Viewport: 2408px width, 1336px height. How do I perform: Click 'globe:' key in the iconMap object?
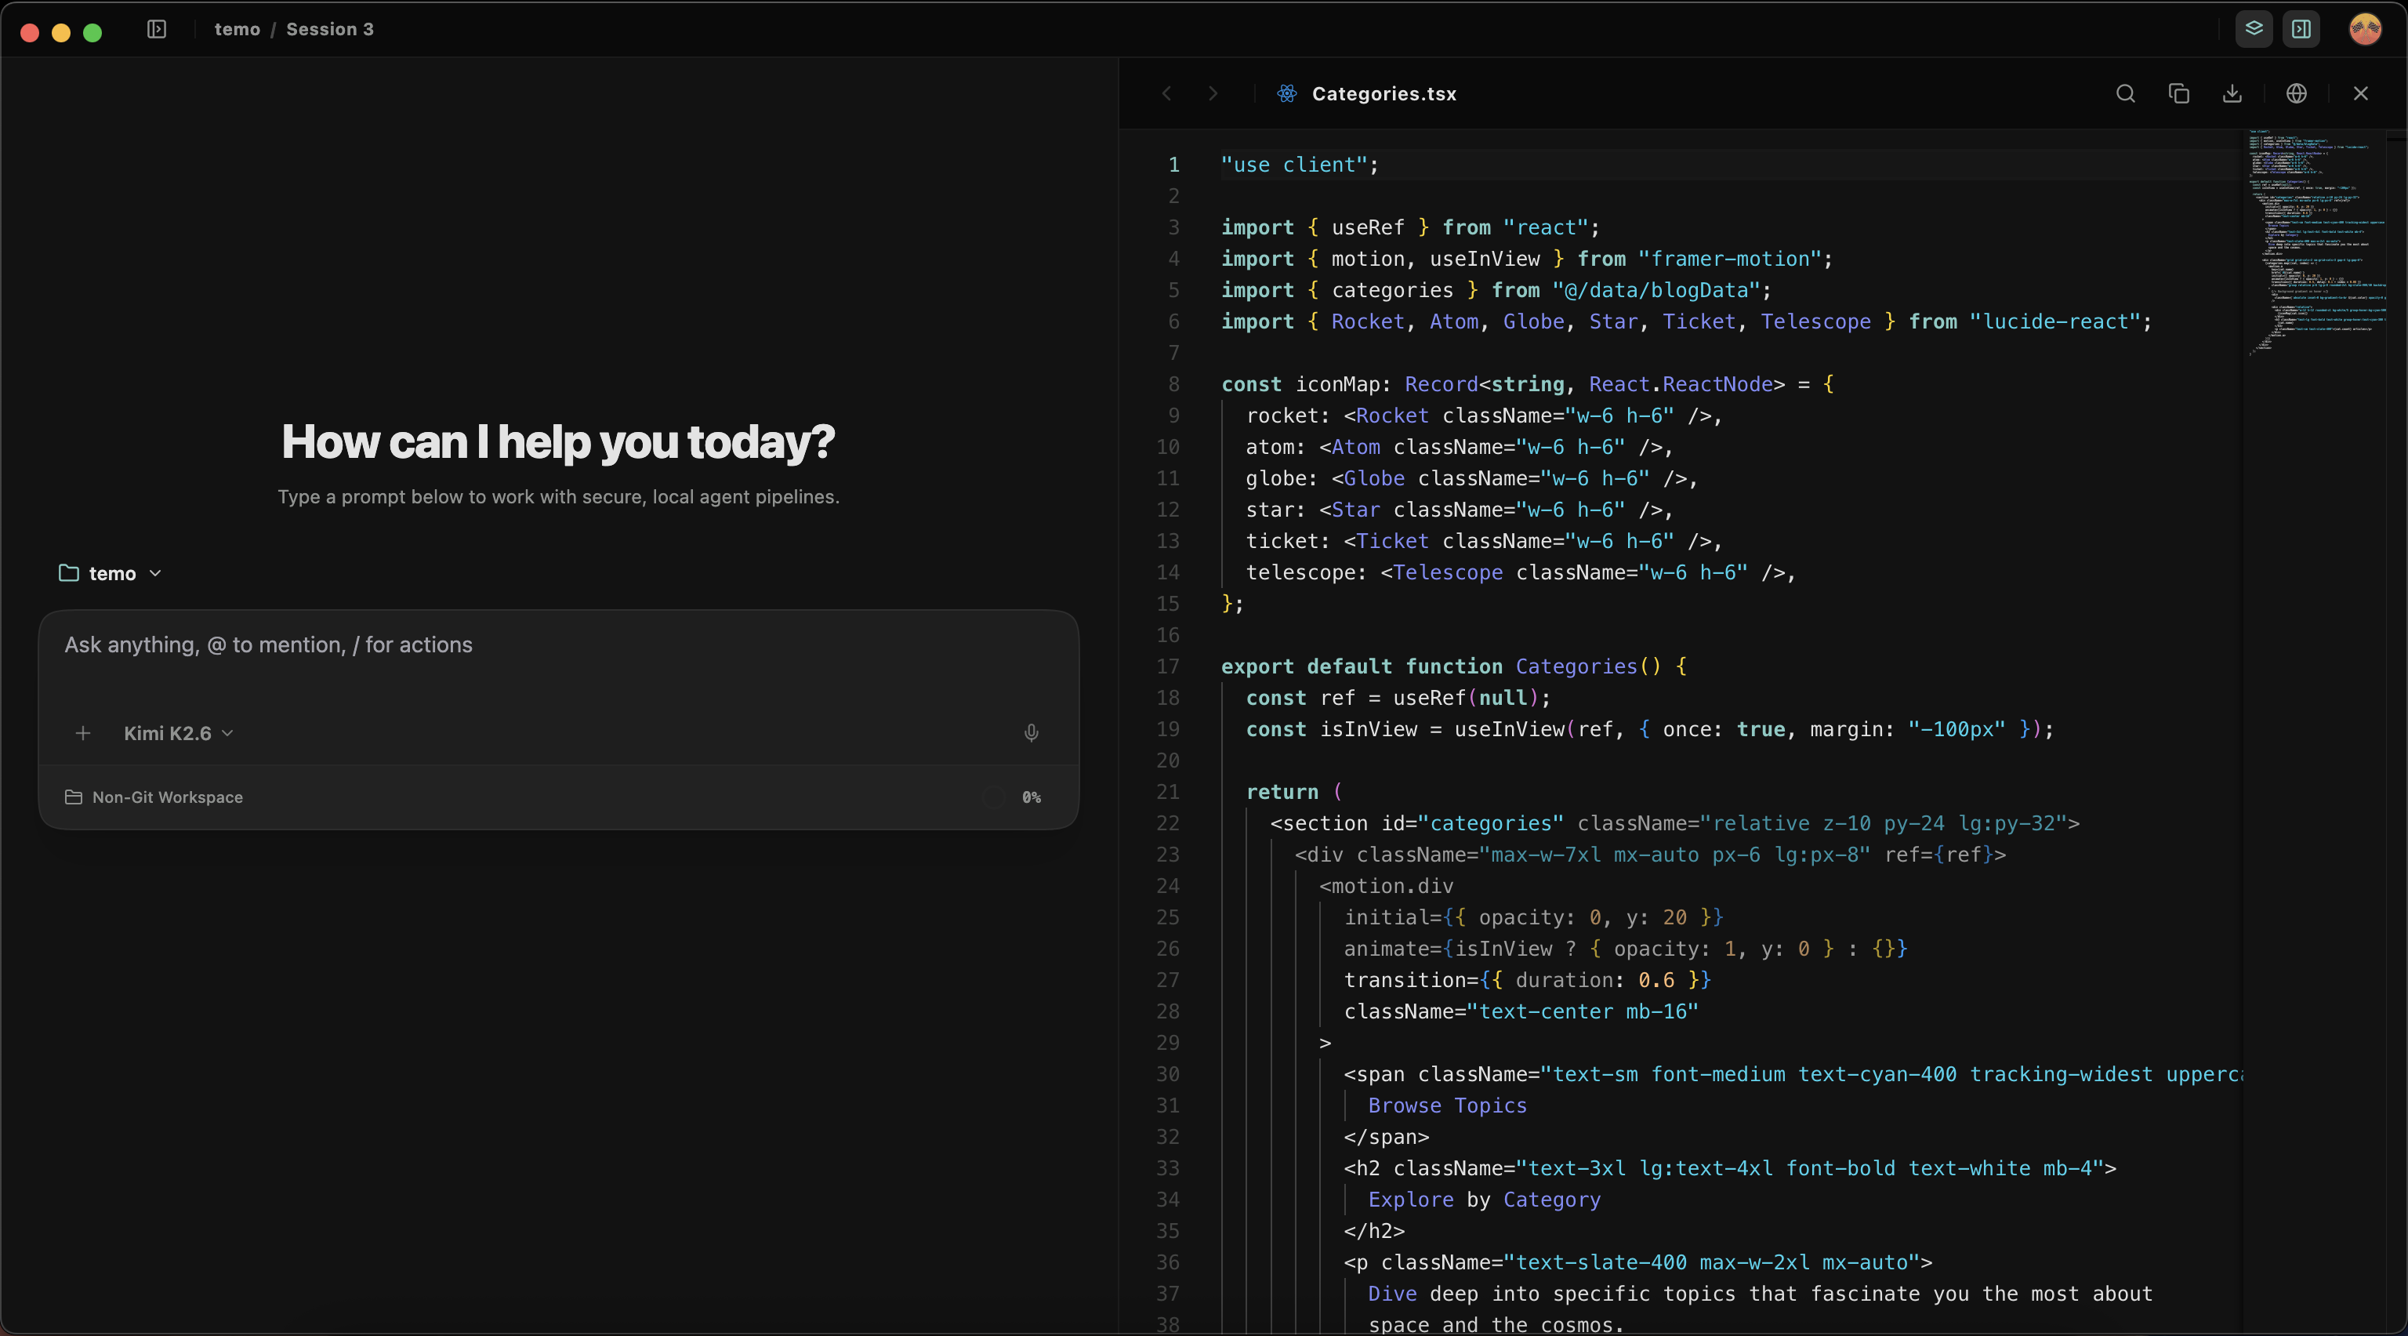[1282, 479]
